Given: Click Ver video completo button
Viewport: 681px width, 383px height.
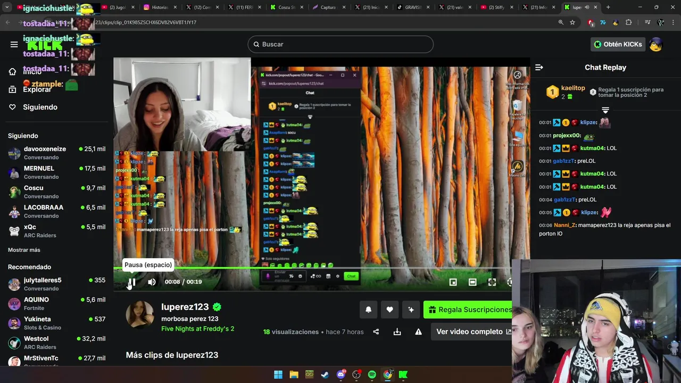Looking at the screenshot, I should point(471,332).
